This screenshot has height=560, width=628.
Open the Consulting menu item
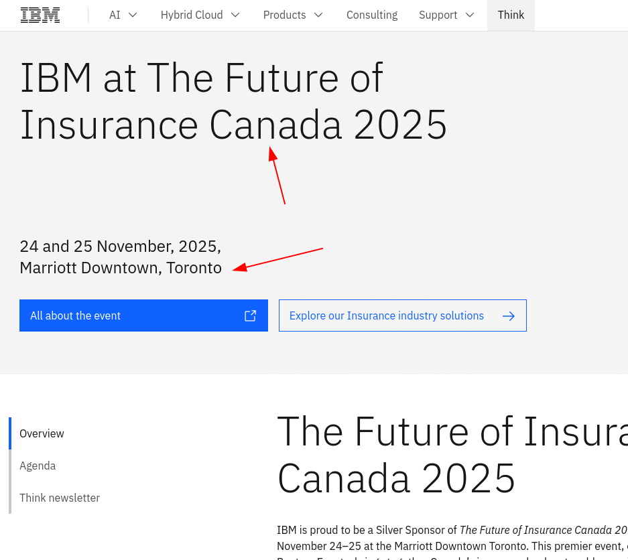(x=372, y=15)
